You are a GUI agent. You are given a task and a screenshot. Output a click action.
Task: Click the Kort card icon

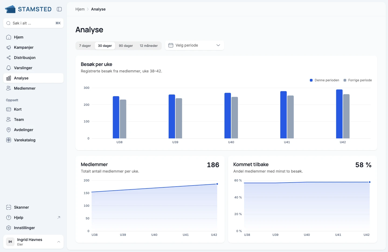[9, 109]
